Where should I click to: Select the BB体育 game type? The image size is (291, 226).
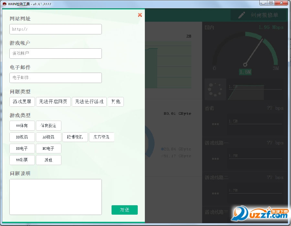[22, 125]
